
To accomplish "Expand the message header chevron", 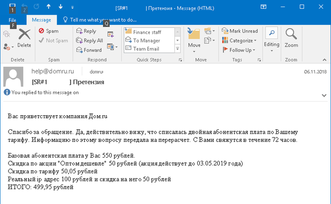I will 324,95.
